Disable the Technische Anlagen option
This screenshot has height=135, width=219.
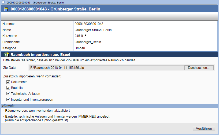pos(8,94)
